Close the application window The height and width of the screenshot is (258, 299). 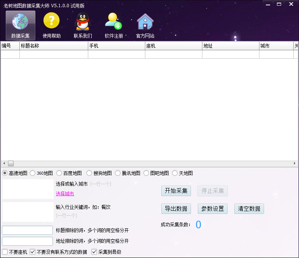click(x=291, y=4)
